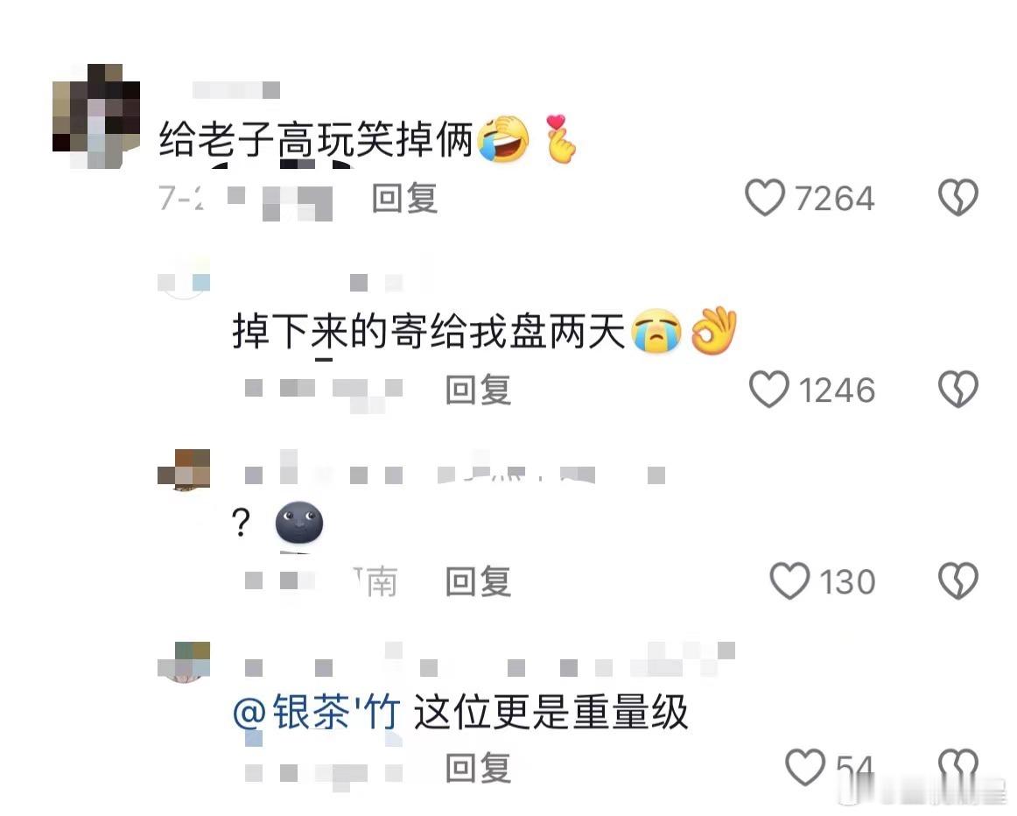Open avatar of the 这位更是重量级 commenter
This screenshot has height=816, width=1017.
pos(184,662)
